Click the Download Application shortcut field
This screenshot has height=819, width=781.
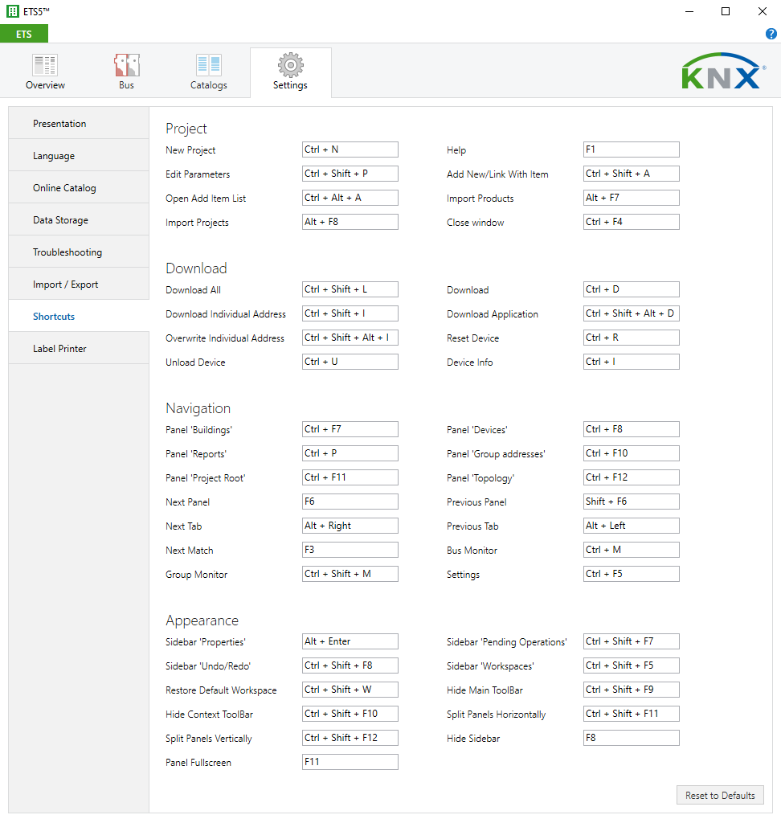click(632, 313)
